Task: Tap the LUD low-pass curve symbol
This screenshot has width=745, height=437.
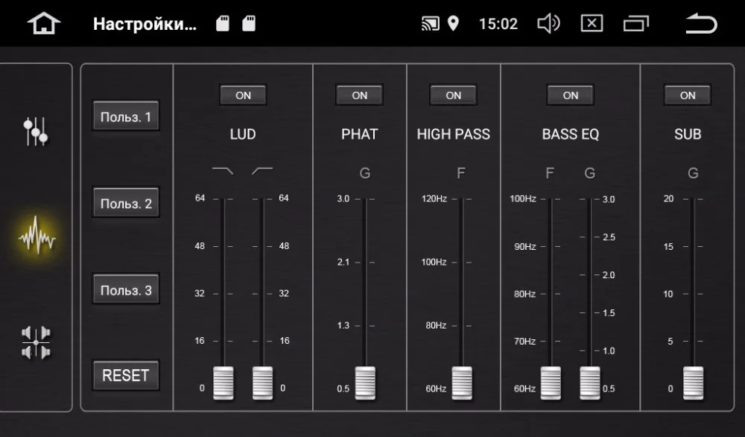Action: point(223,170)
